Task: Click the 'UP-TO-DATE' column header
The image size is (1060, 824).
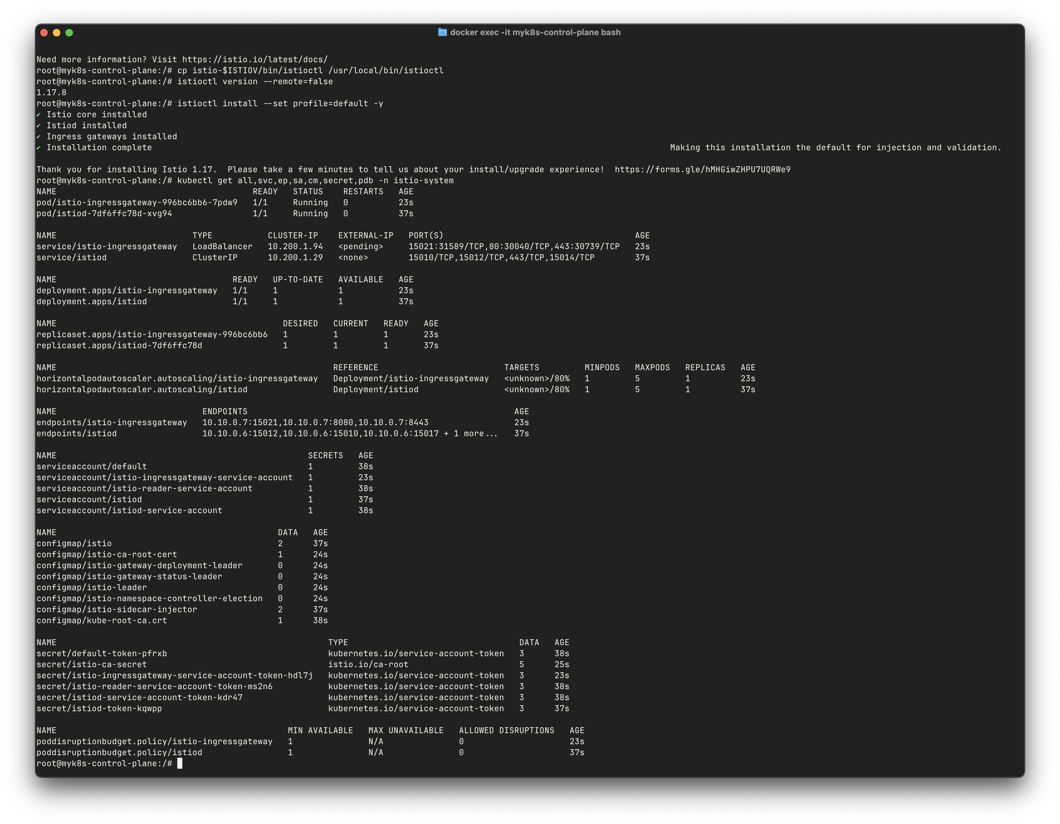Action: point(297,279)
